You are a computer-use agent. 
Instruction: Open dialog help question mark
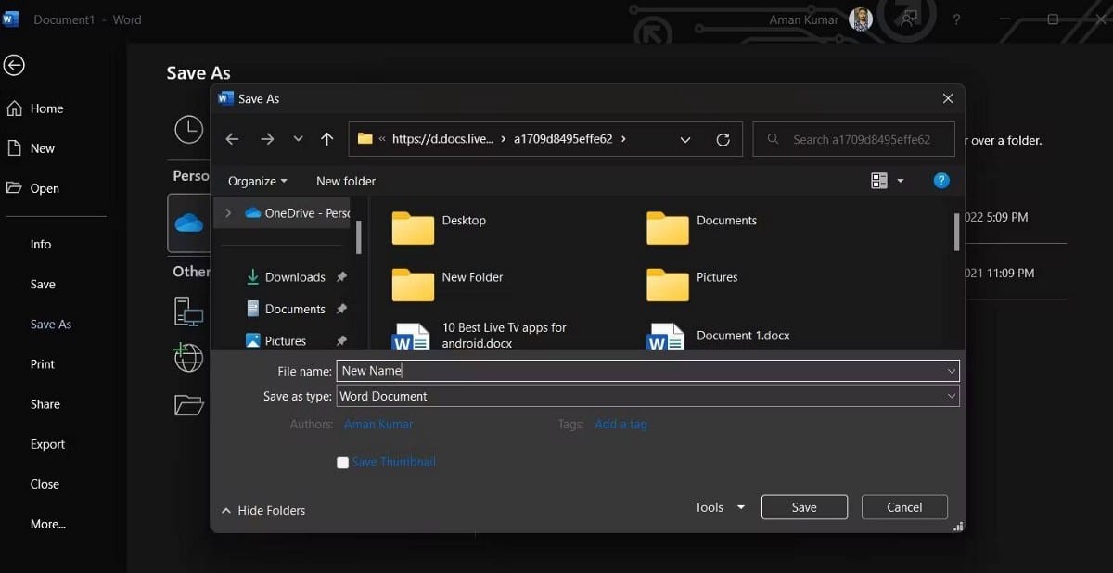941,181
